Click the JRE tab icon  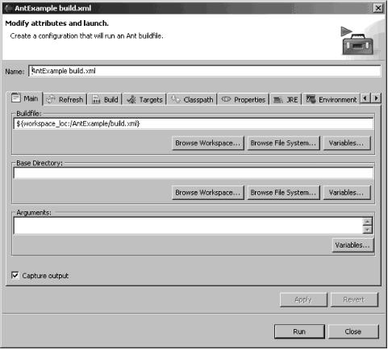click(x=278, y=100)
